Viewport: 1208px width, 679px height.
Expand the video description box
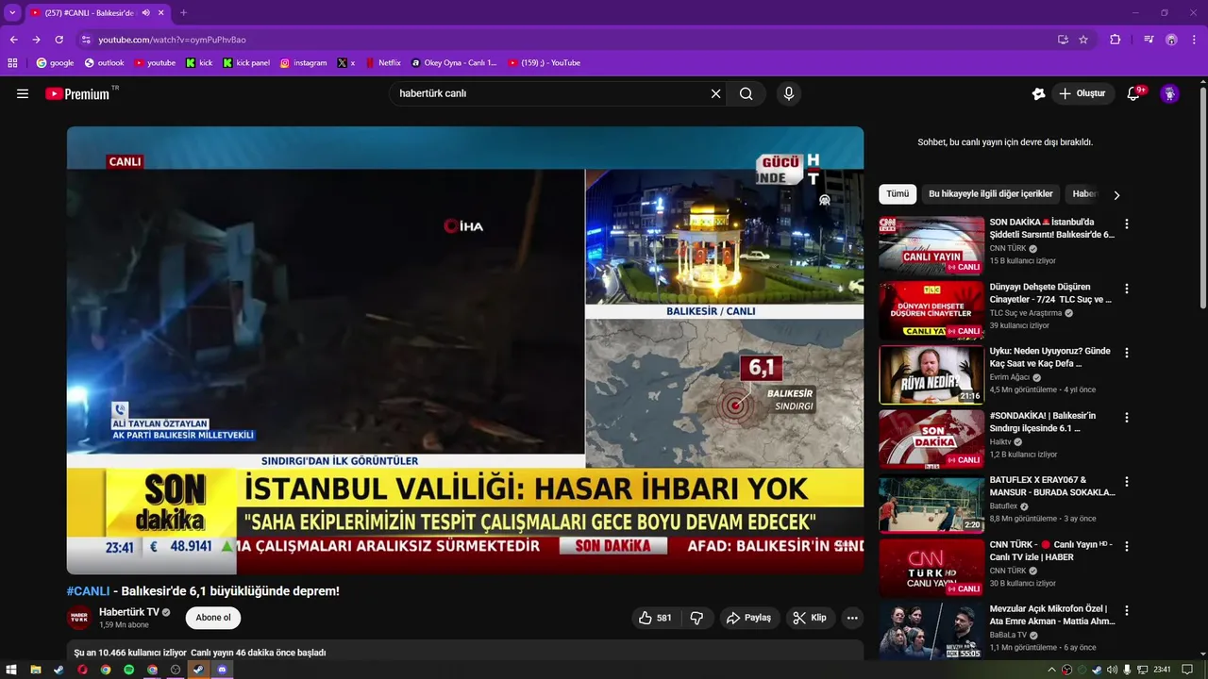point(465,650)
